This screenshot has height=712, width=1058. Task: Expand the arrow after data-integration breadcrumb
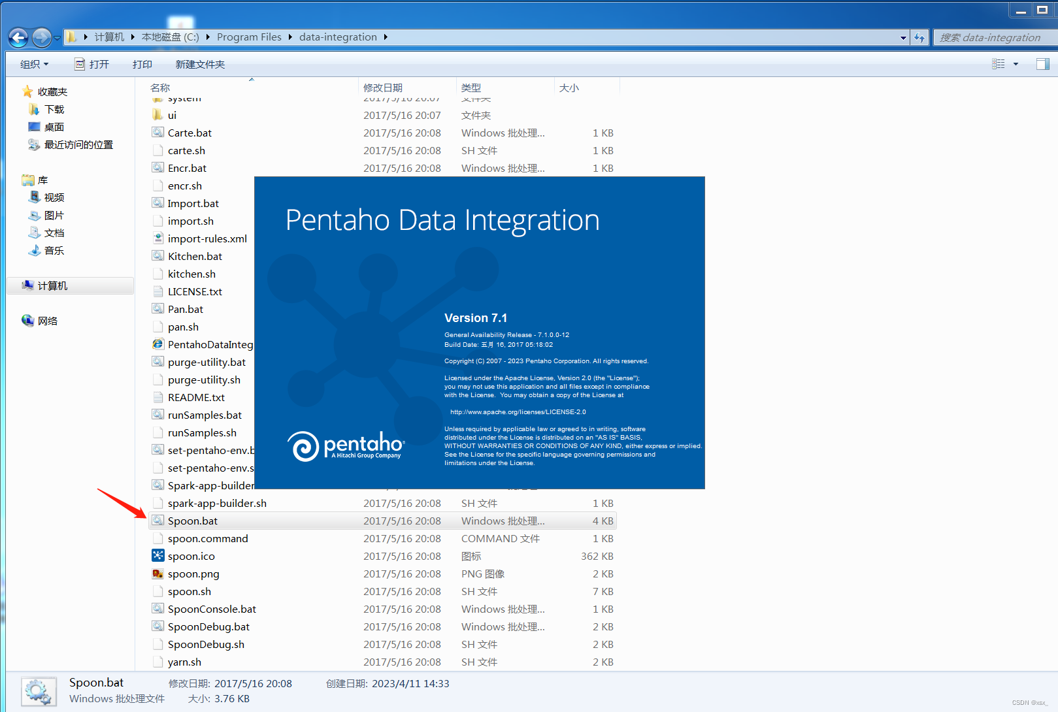386,37
